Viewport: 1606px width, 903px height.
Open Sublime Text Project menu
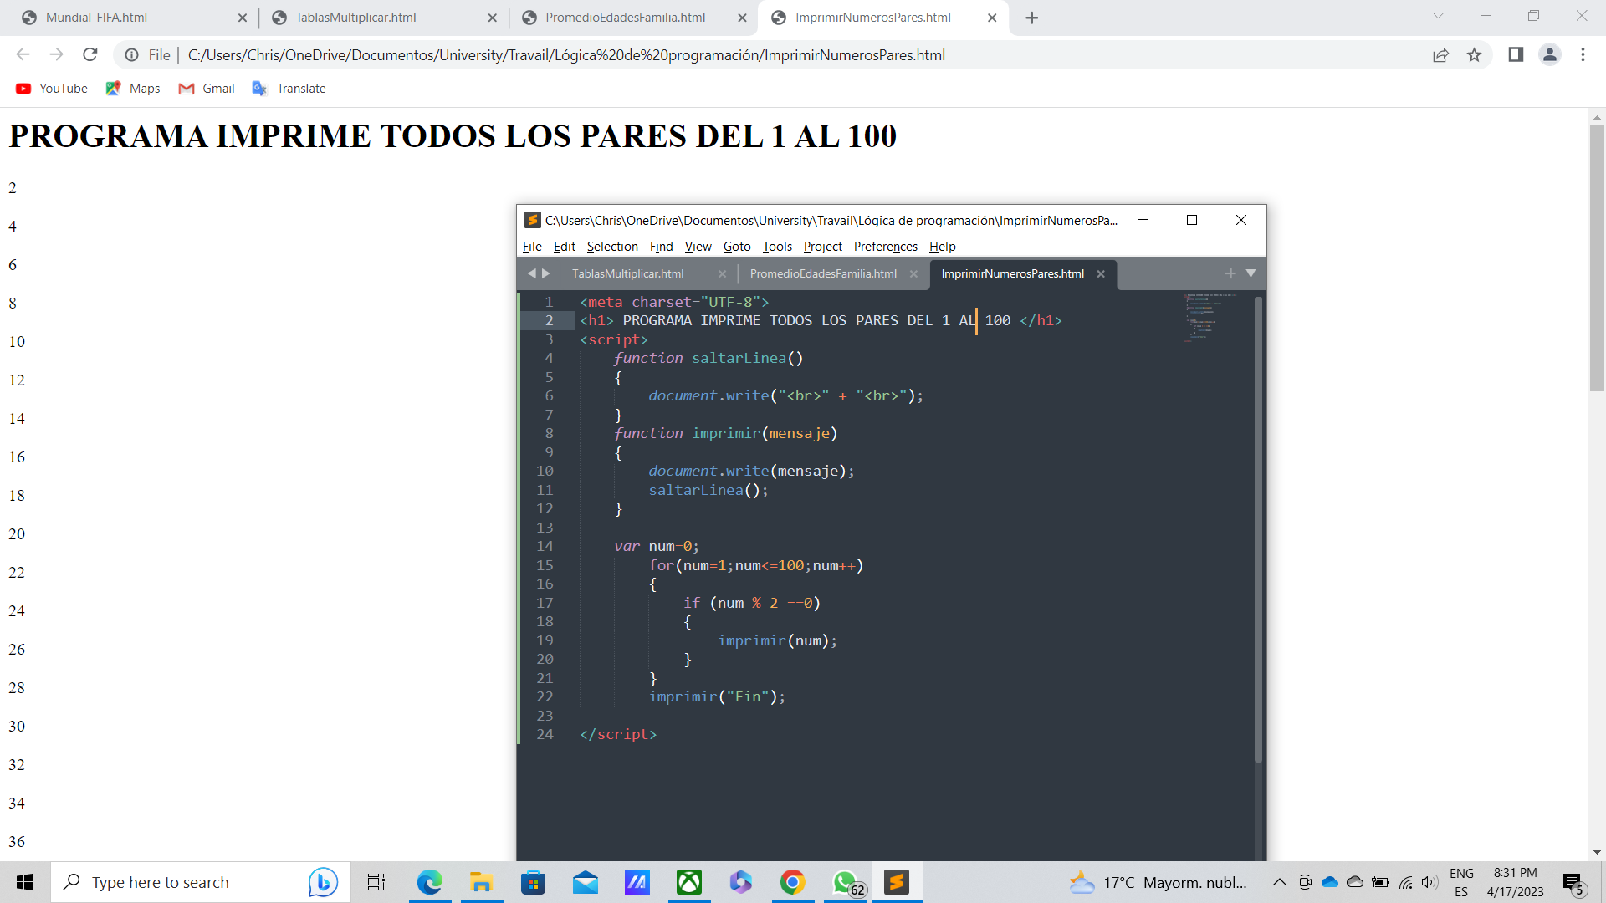823,247
